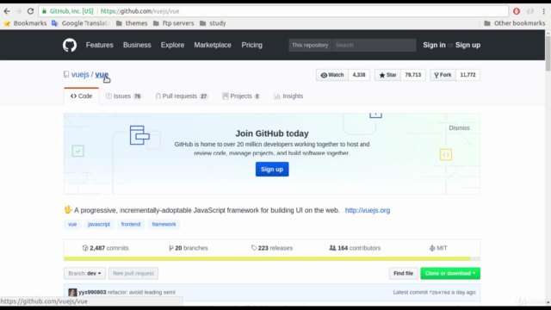Click the yellow language breakdown bar
The width and height of the screenshot is (551, 310).
coord(267,258)
